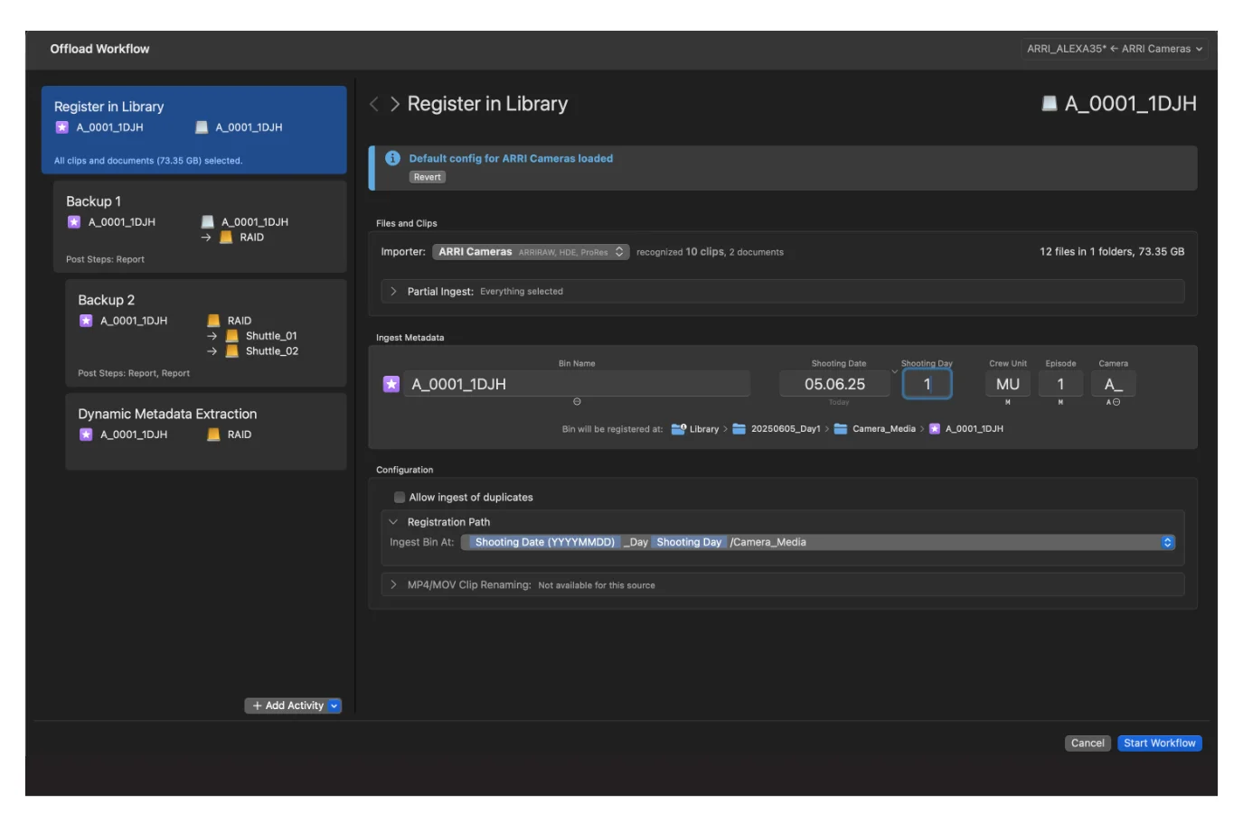Click the purple star bin icon beside Bin Name
1243x813 pixels.
coord(391,384)
